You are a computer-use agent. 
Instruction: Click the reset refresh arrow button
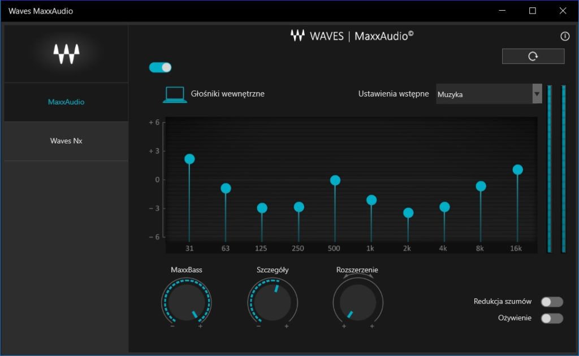tap(533, 57)
